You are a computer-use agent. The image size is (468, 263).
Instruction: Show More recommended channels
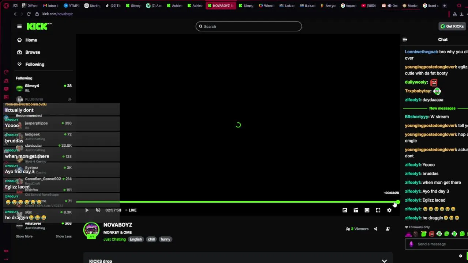pos(24,236)
